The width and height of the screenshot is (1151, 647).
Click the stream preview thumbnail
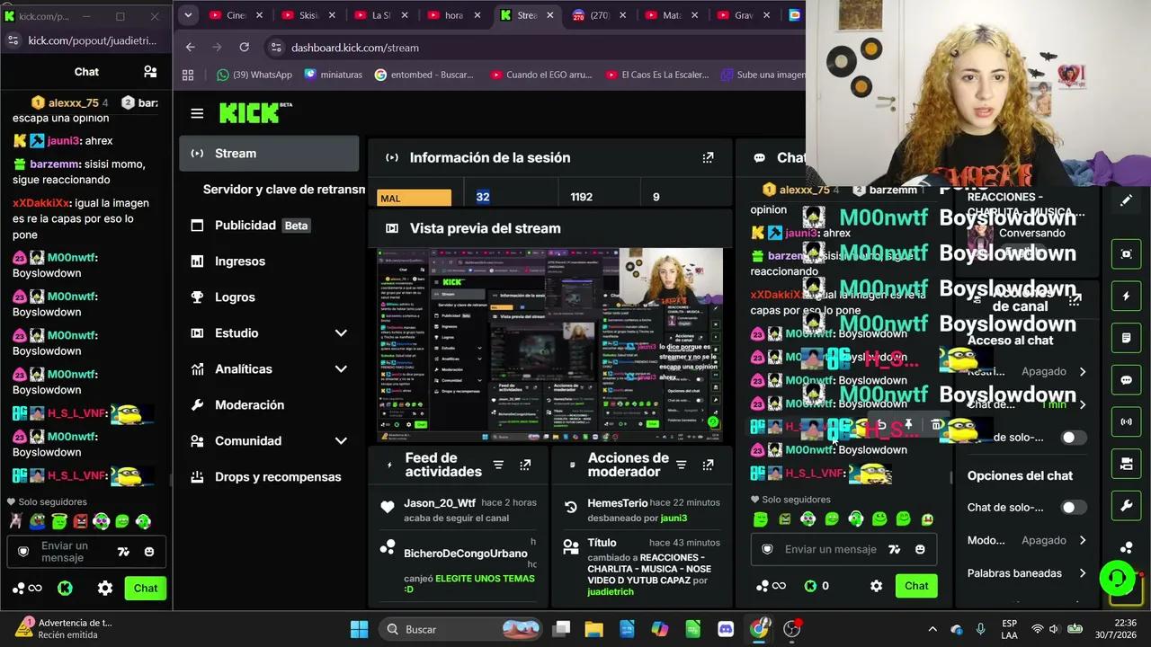[549, 345]
